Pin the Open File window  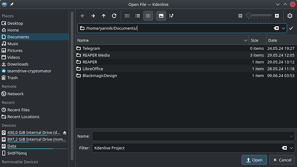12,4
